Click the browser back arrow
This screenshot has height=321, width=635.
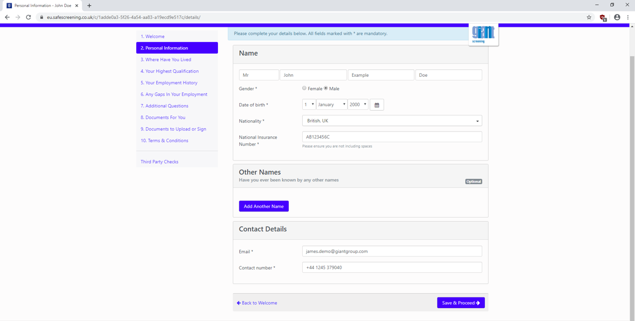pos(7,17)
